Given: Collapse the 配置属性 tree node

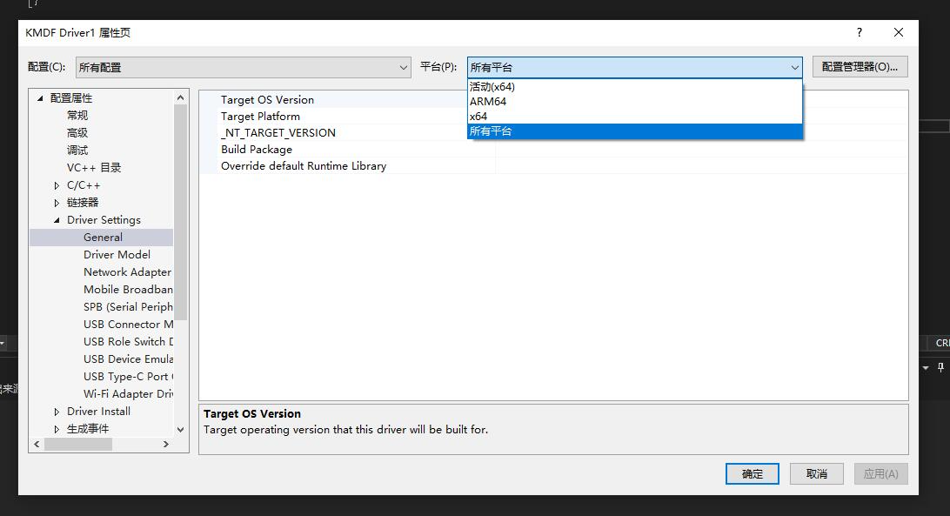Looking at the screenshot, I should (x=40, y=98).
